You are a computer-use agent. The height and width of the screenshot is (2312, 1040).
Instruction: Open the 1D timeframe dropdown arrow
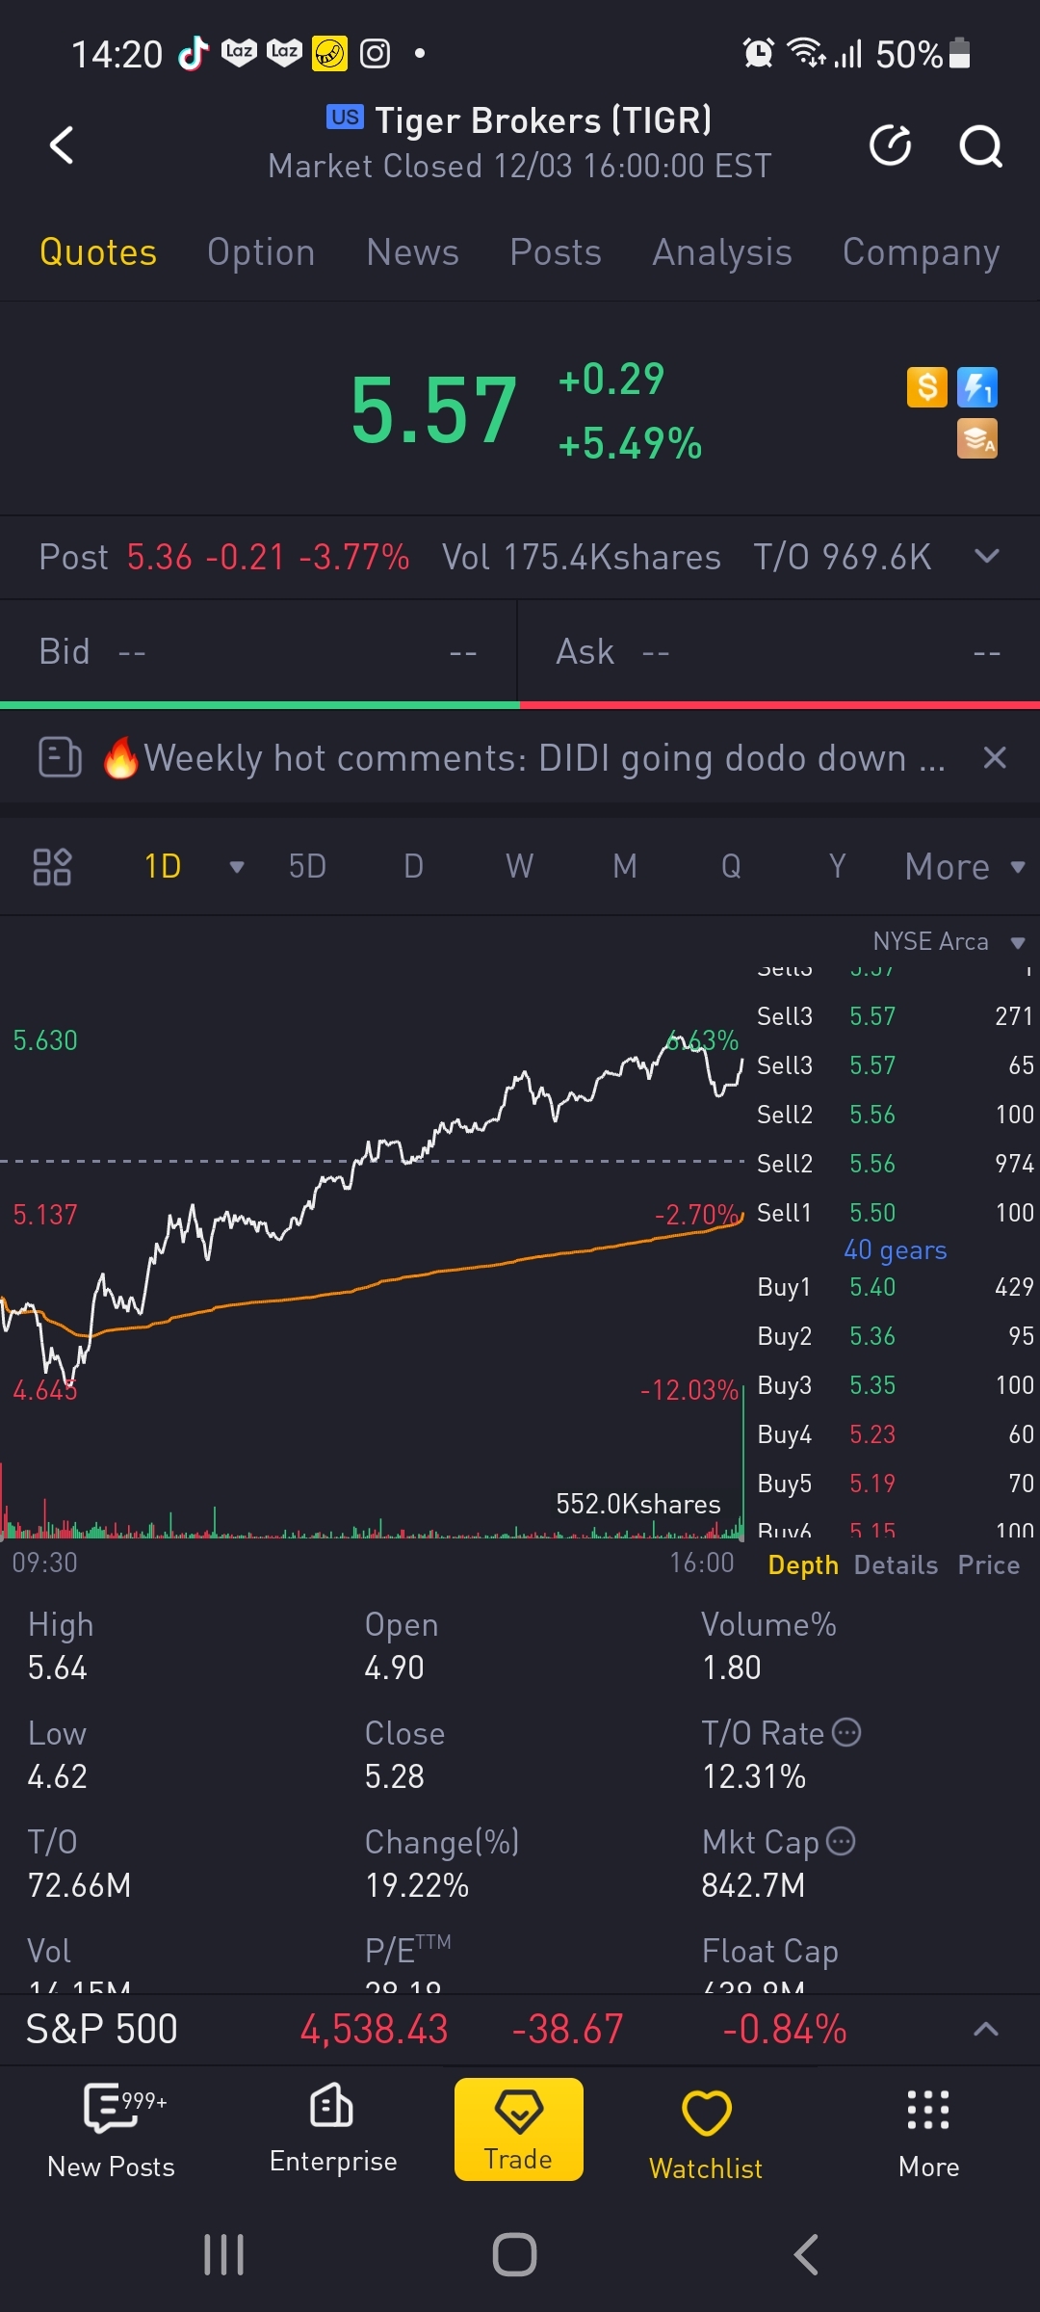coord(236,867)
